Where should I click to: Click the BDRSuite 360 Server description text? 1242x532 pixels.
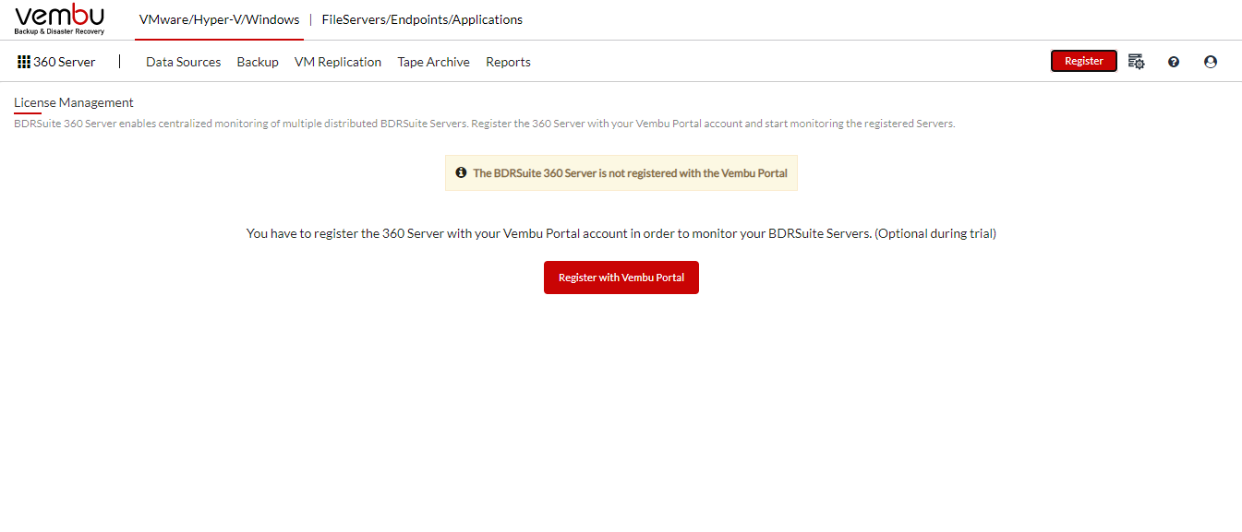pyautogui.click(x=484, y=124)
